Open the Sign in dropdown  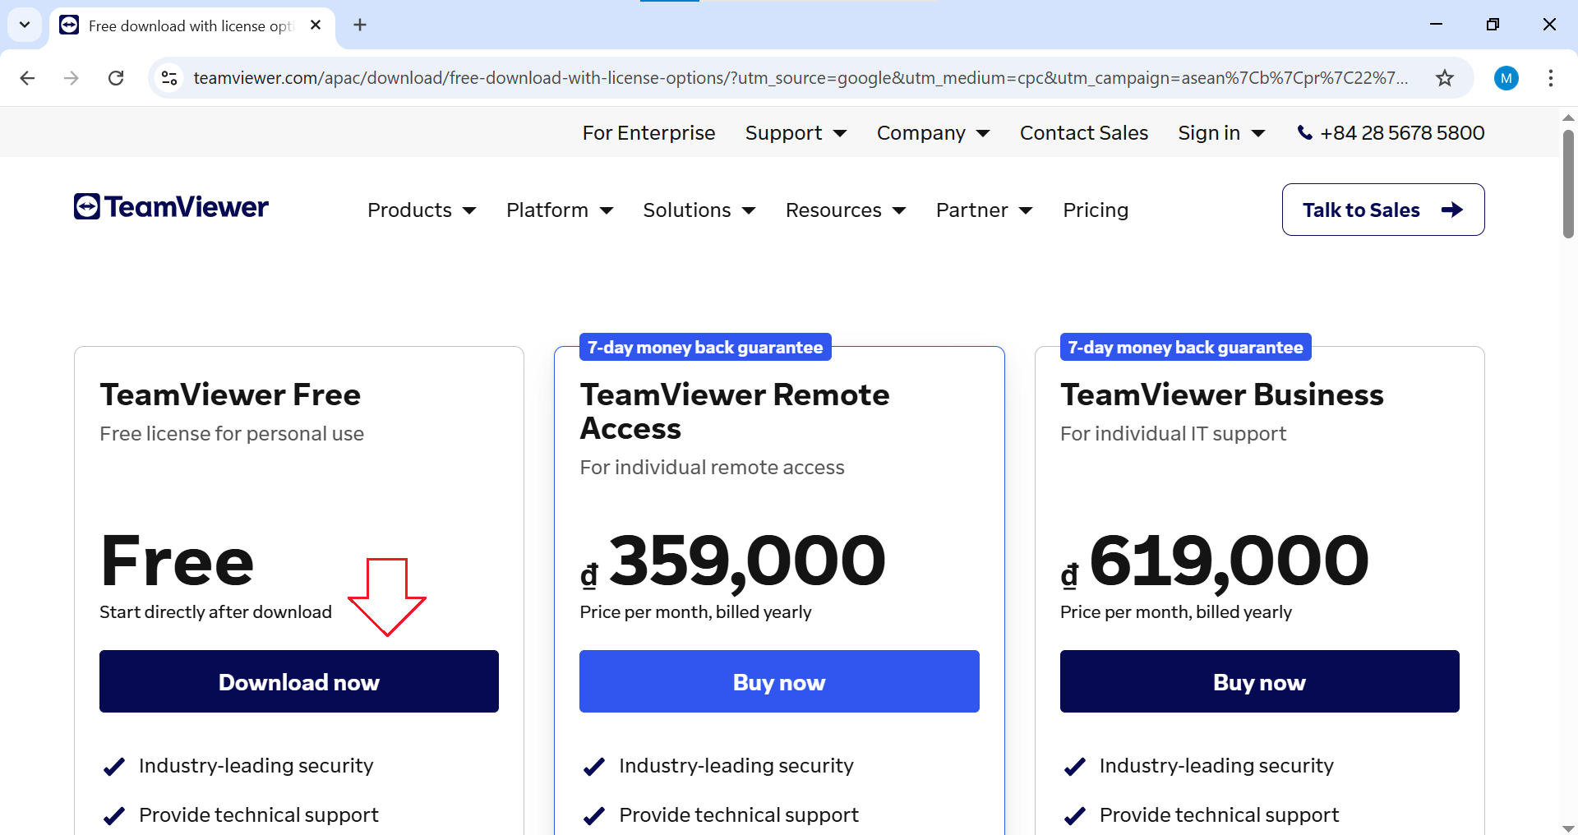pos(1220,133)
